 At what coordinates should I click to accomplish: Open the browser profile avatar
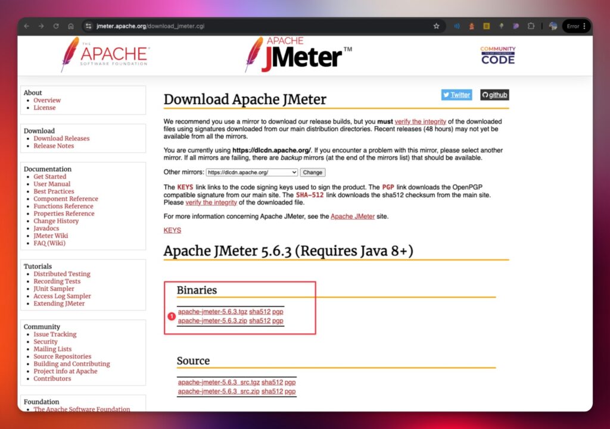click(x=553, y=26)
